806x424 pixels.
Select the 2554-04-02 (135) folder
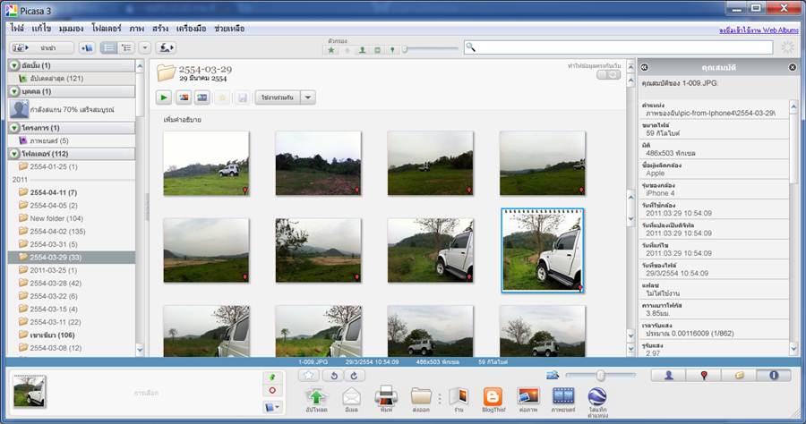pos(56,231)
